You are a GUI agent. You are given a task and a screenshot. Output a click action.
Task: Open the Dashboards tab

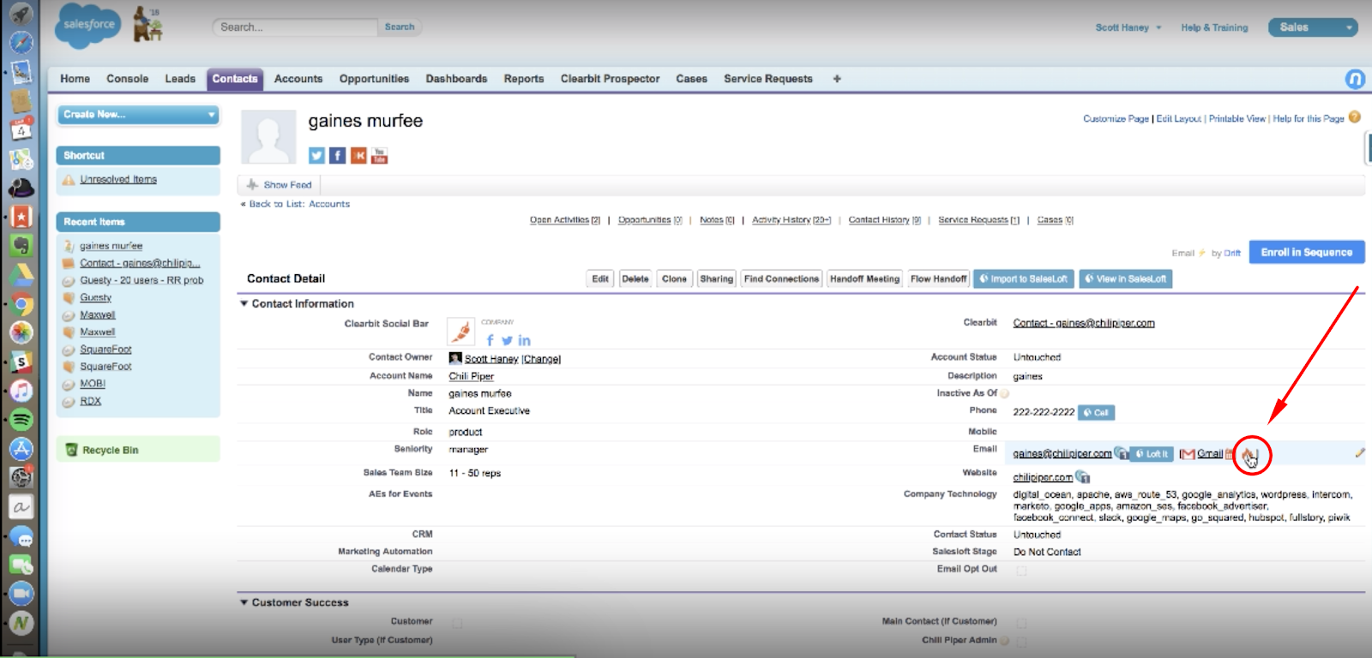456,79
